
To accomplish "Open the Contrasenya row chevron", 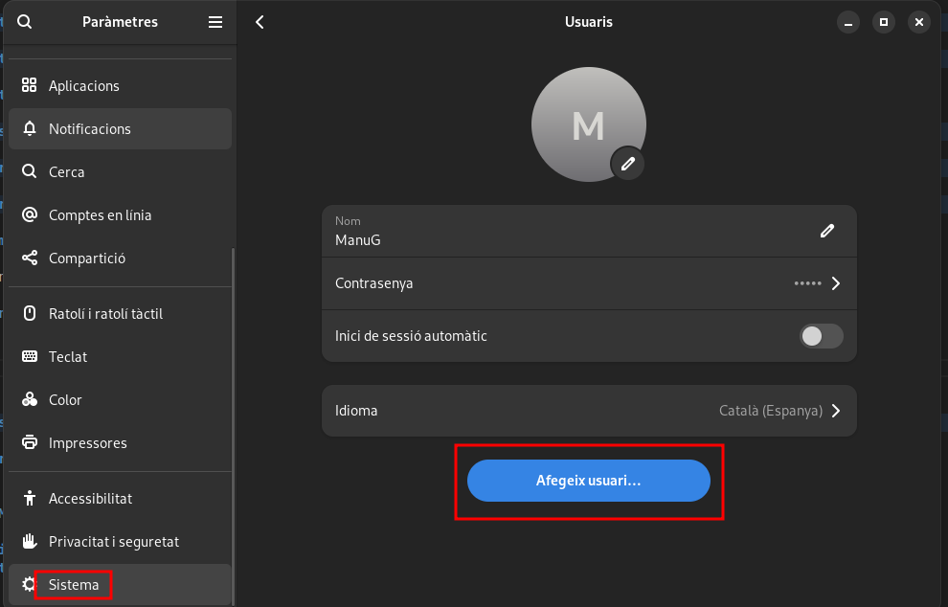I will [x=835, y=283].
